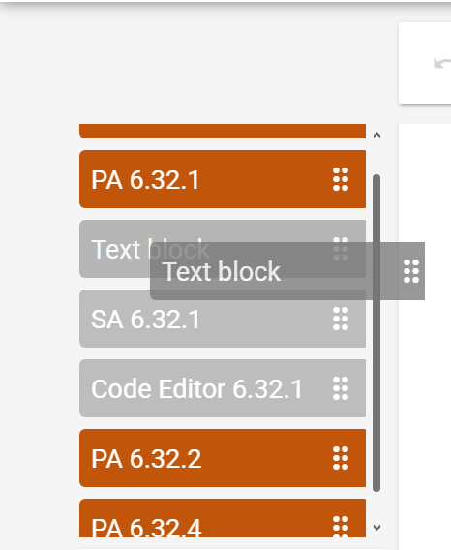This screenshot has height=550, width=451.
Task: Click the list scroll down arrow
Action: (377, 527)
